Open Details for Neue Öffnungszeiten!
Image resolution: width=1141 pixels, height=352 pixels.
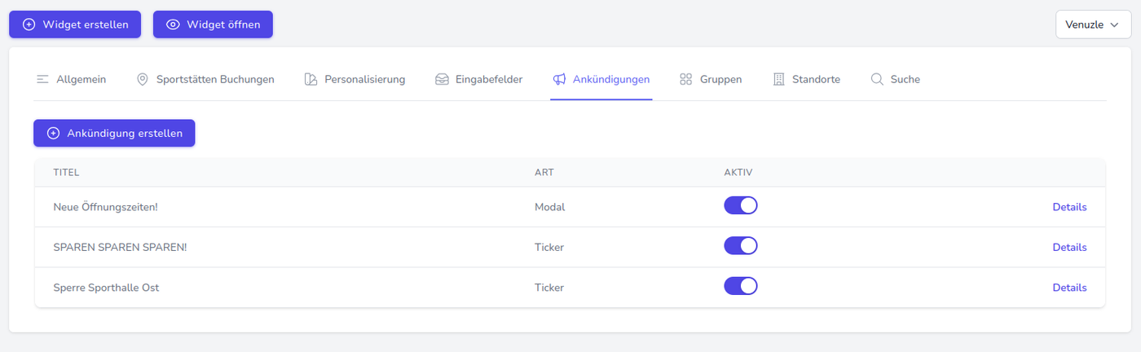click(x=1069, y=207)
